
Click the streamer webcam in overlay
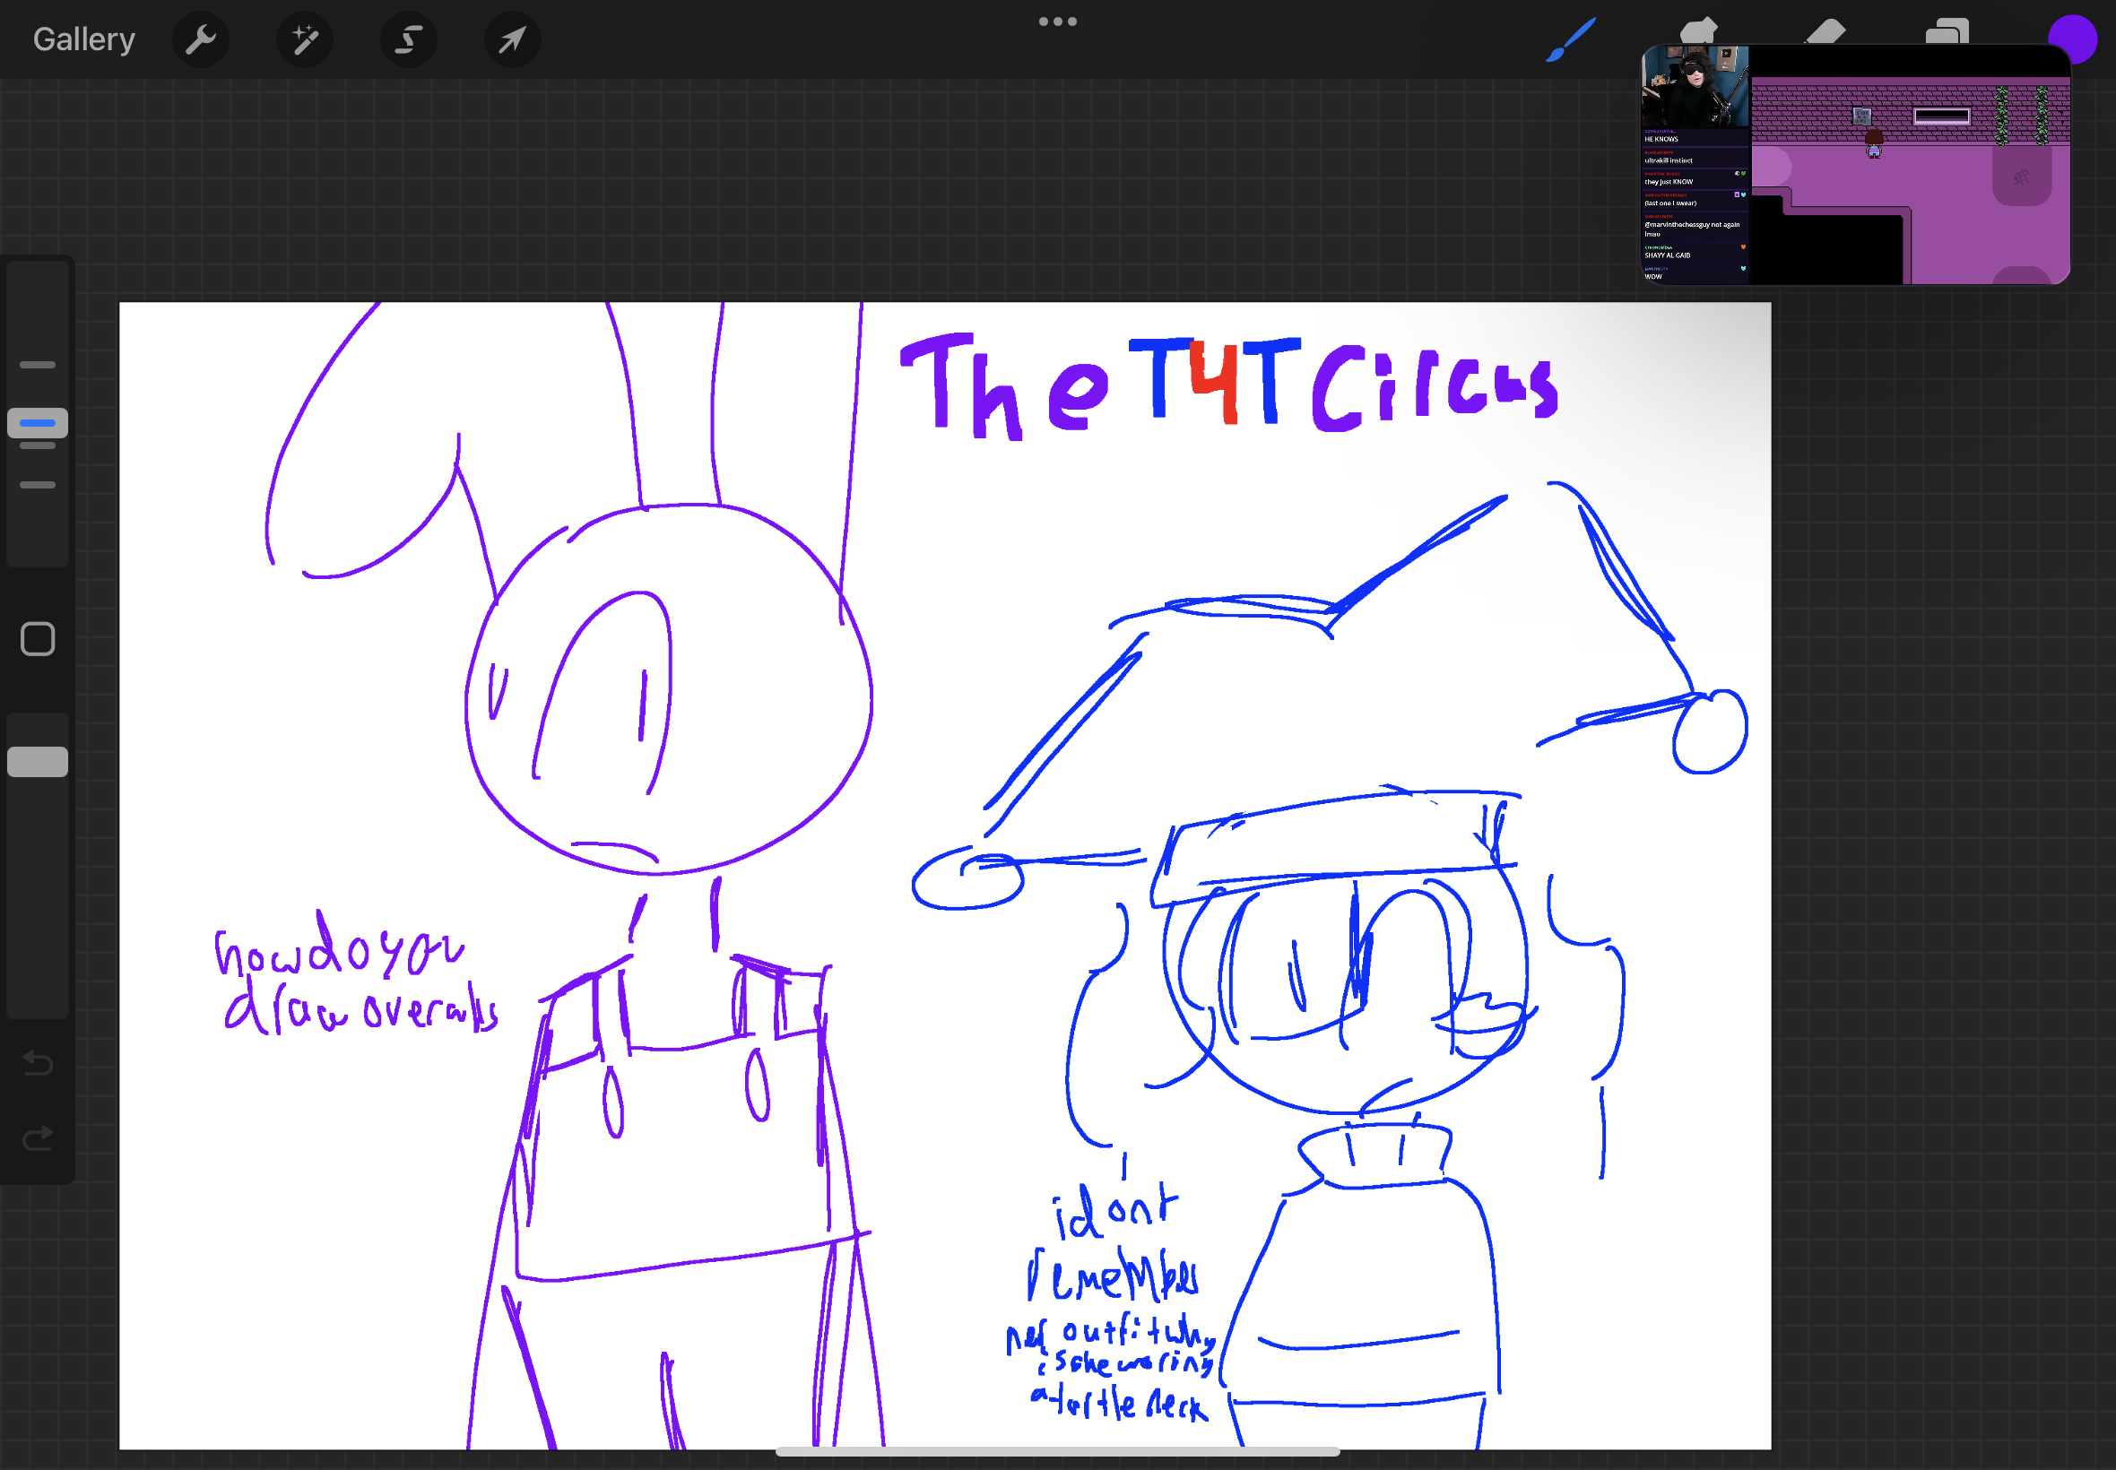coord(1694,87)
